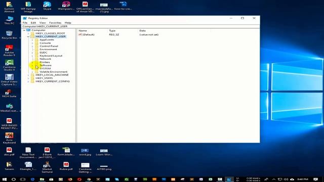Expand the EUDC key arrow
The width and height of the screenshot is (324, 182).
[32, 53]
